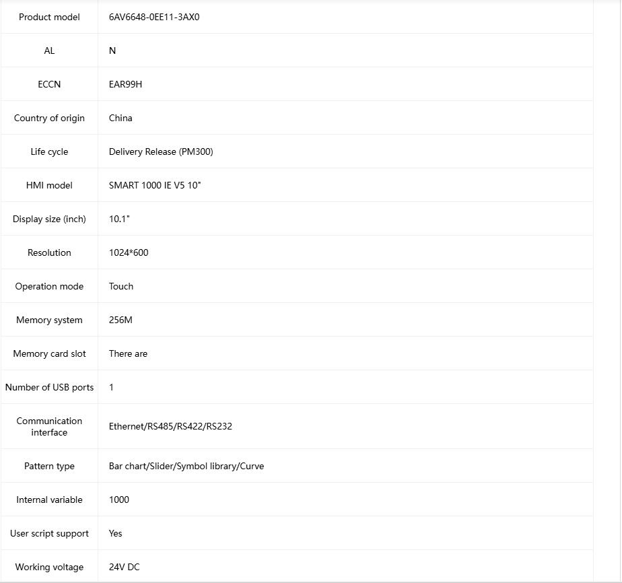Select the 24V DC working voltage value
Viewport: 622px width, 583px height.
[x=124, y=567]
